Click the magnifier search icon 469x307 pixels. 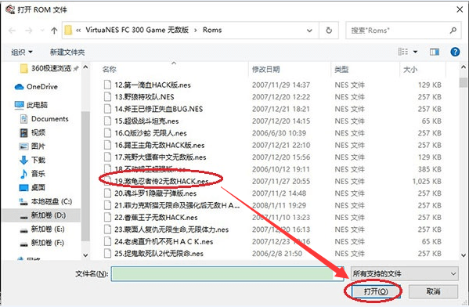pos(453,31)
